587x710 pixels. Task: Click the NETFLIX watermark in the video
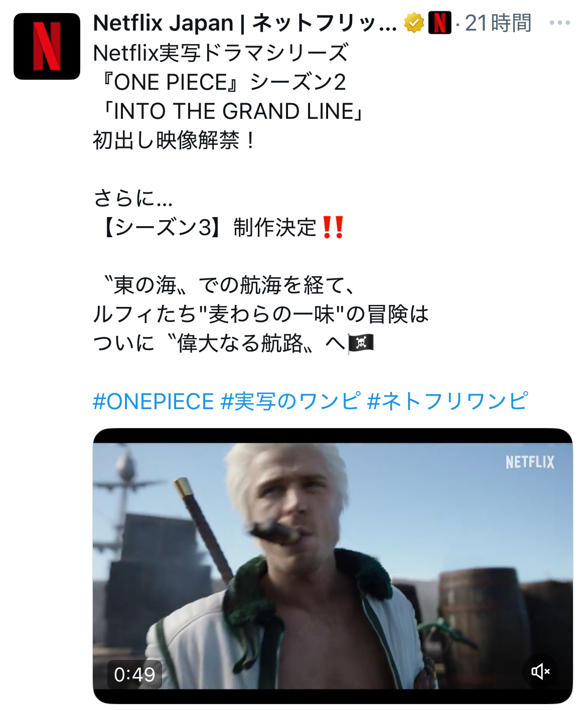(530, 462)
